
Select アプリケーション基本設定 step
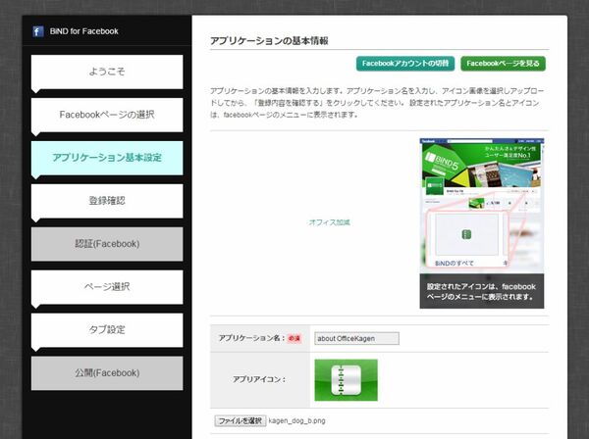click(x=107, y=158)
